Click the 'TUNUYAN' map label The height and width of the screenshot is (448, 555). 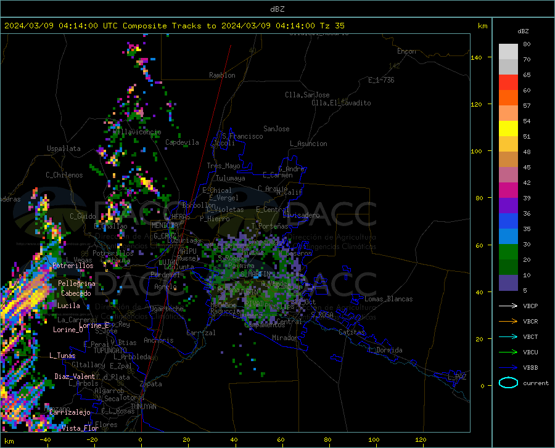click(143, 407)
